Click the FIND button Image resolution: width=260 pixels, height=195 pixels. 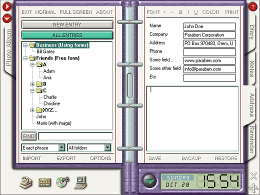[29, 136]
